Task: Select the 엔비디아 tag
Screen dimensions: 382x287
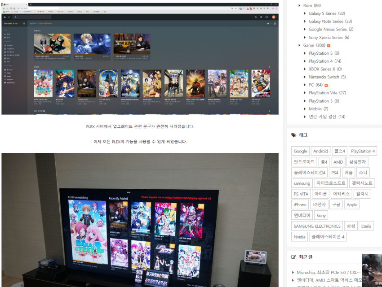Action: pyautogui.click(x=302, y=215)
